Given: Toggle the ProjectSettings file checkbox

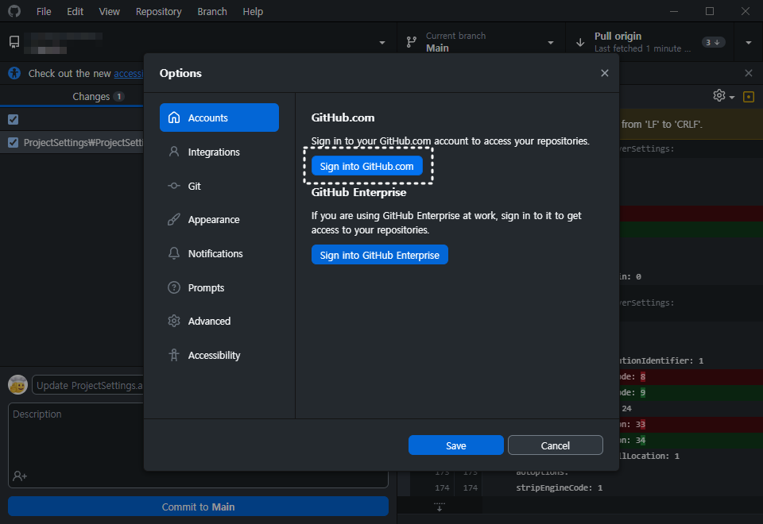Looking at the screenshot, I should click(x=14, y=142).
